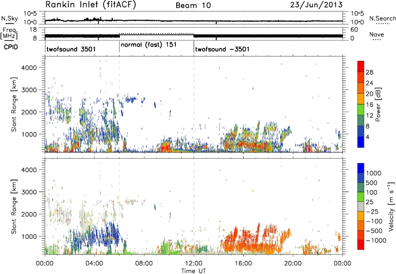The height and width of the screenshot is (274, 396).
Task: Click the "-500" label on Velocity color bar
Action: [x=374, y=231]
